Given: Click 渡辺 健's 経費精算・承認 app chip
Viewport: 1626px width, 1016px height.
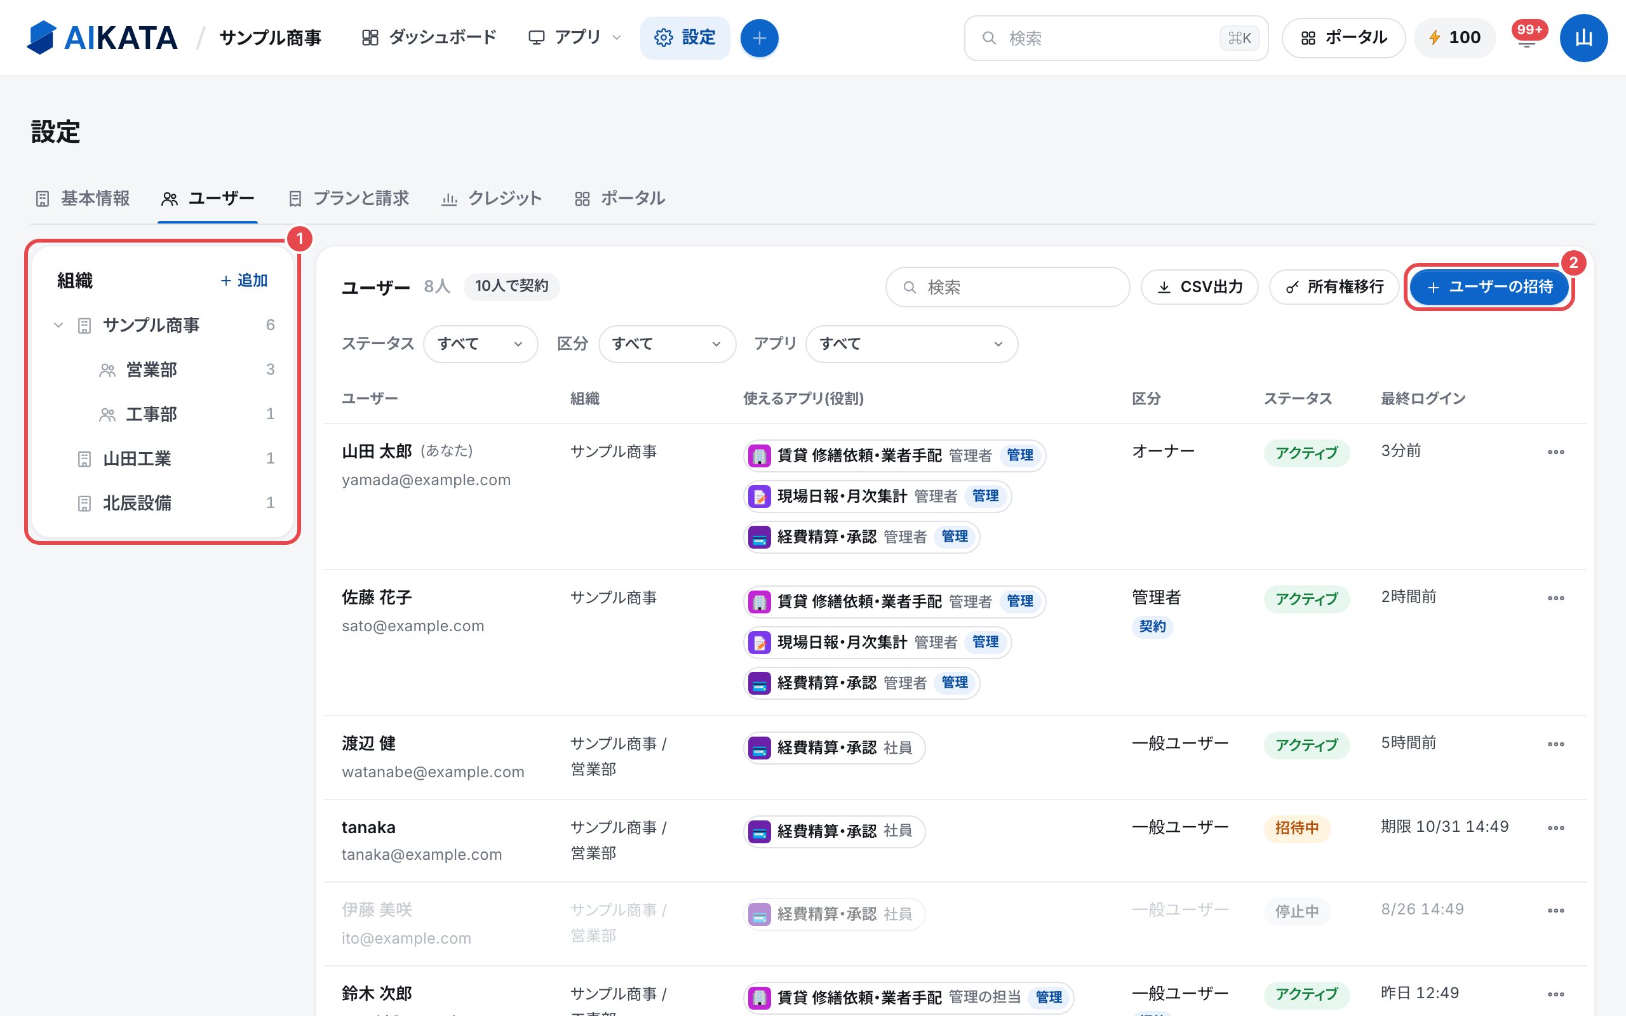Looking at the screenshot, I should click(835, 748).
